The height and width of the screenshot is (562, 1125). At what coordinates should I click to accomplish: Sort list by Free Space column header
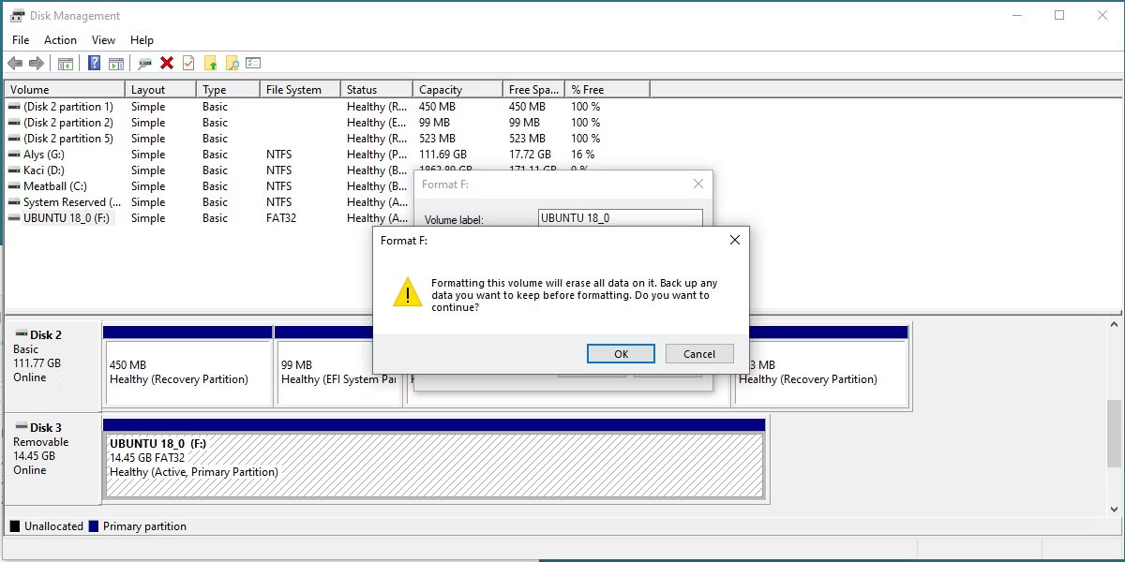(534, 90)
